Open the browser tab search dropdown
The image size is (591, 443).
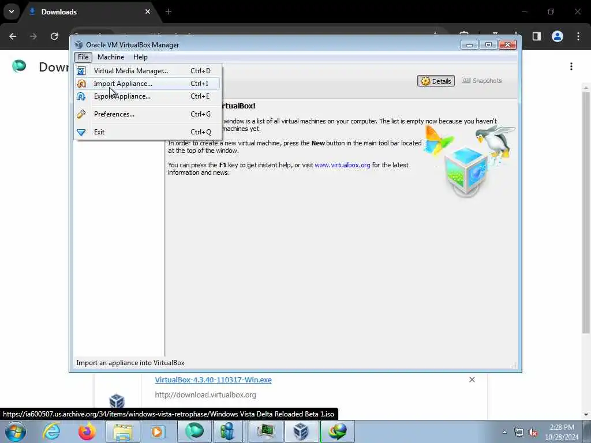pyautogui.click(x=12, y=12)
